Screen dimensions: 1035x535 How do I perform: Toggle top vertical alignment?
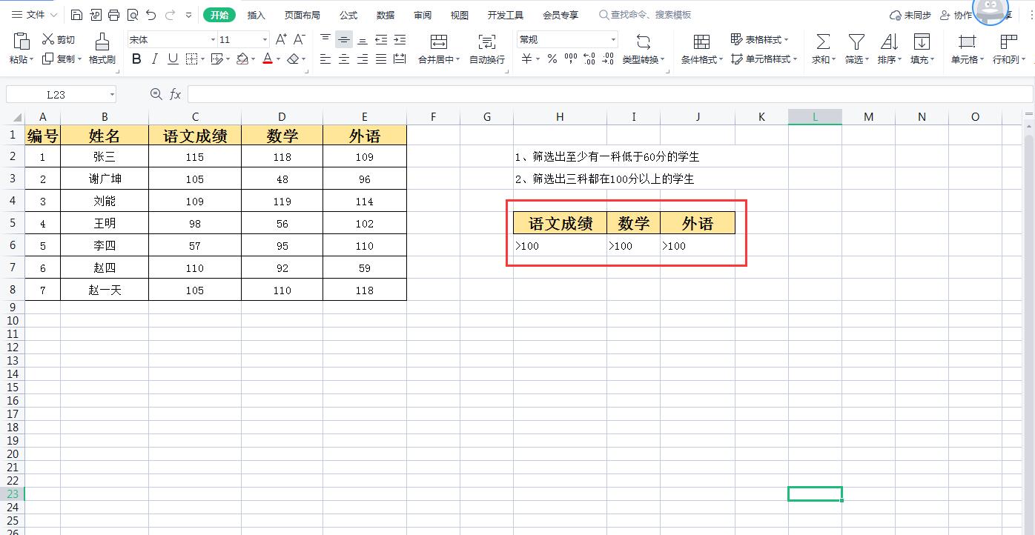tap(325, 39)
